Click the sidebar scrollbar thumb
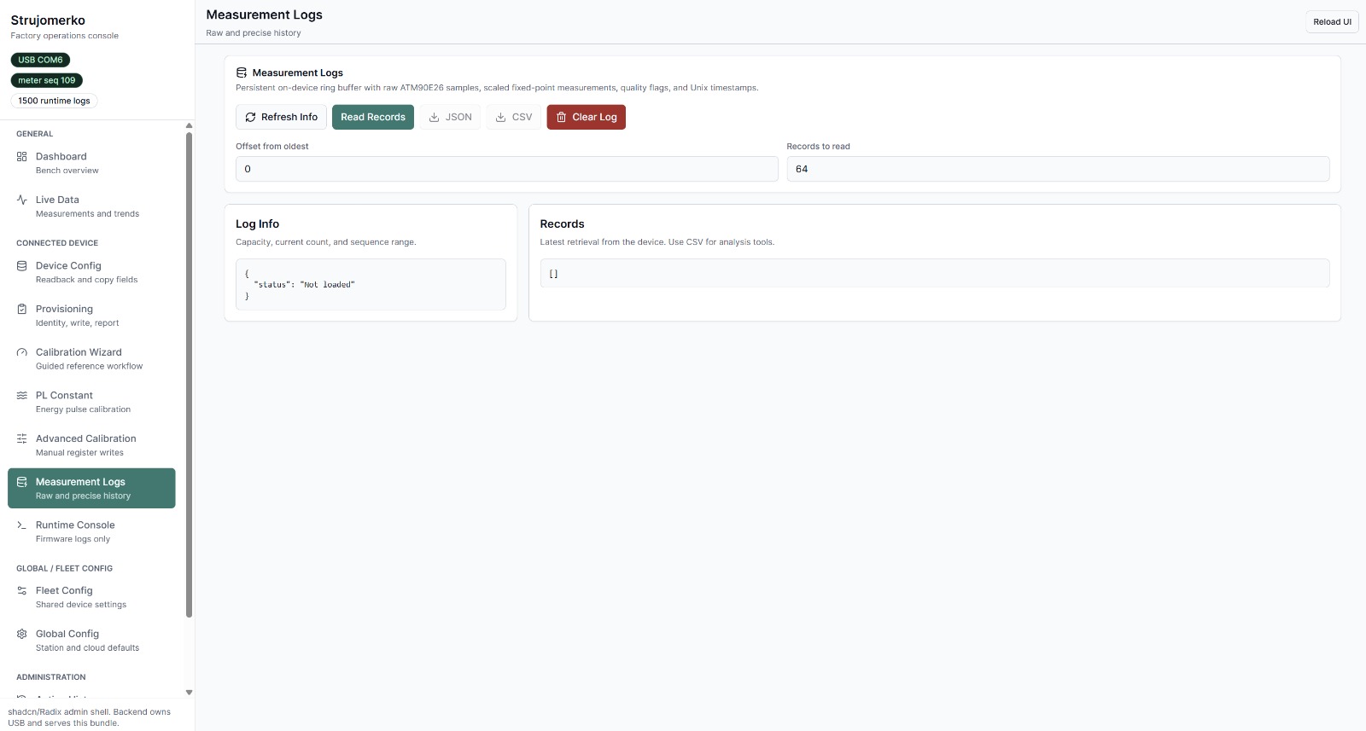1366x731 pixels. 189,374
